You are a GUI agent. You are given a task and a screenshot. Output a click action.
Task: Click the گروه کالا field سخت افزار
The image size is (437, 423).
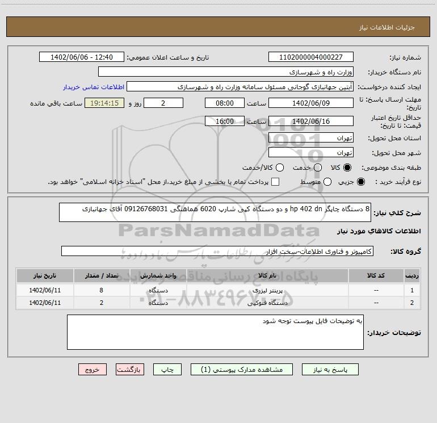217,251
